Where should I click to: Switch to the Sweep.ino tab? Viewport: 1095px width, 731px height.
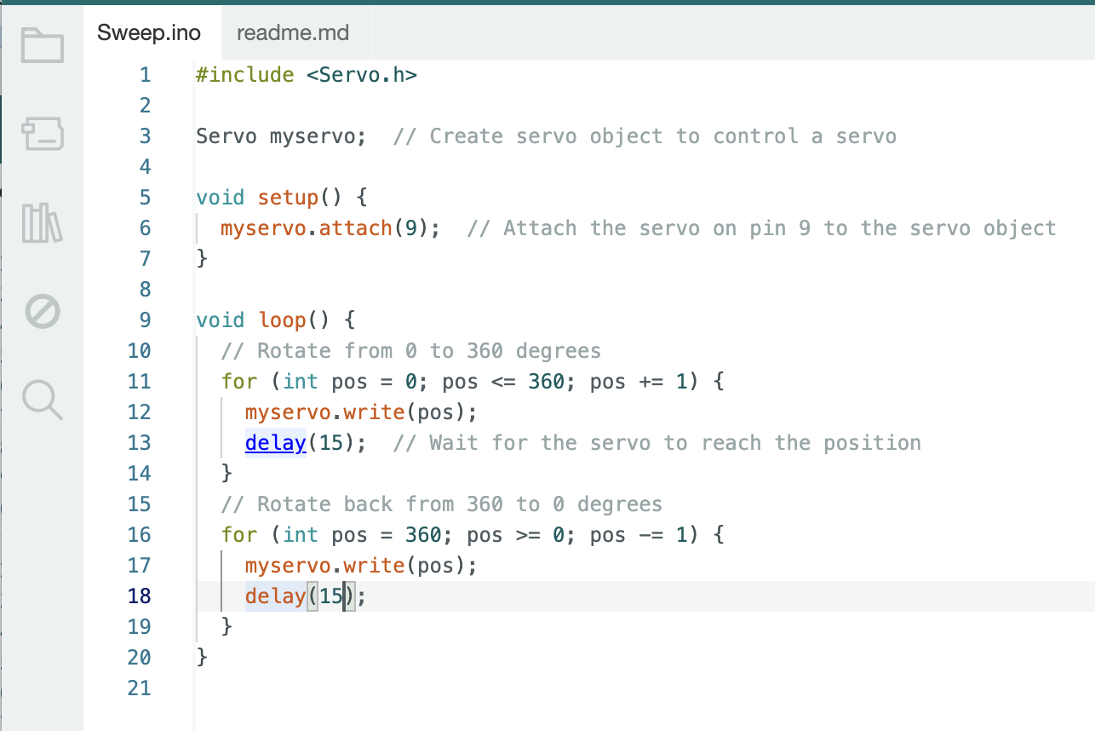point(149,33)
